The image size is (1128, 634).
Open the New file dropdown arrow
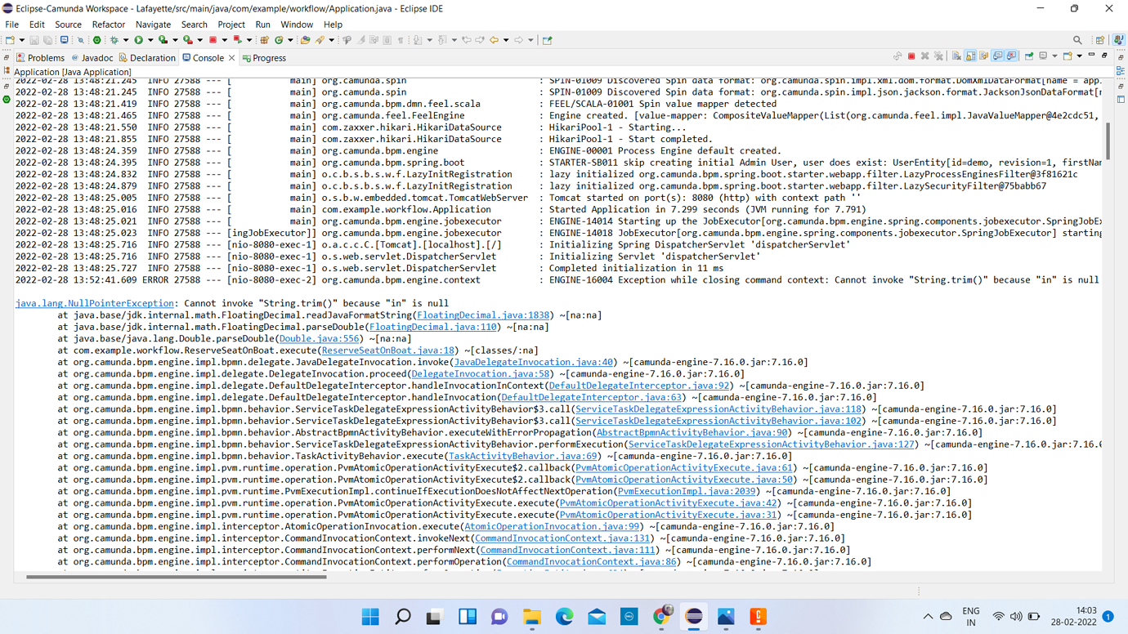pos(22,40)
